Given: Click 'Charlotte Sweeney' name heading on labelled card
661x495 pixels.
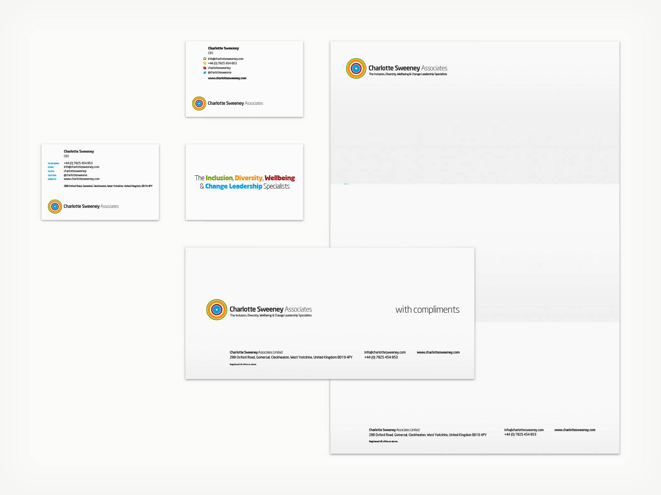Looking at the screenshot, I should [79, 151].
